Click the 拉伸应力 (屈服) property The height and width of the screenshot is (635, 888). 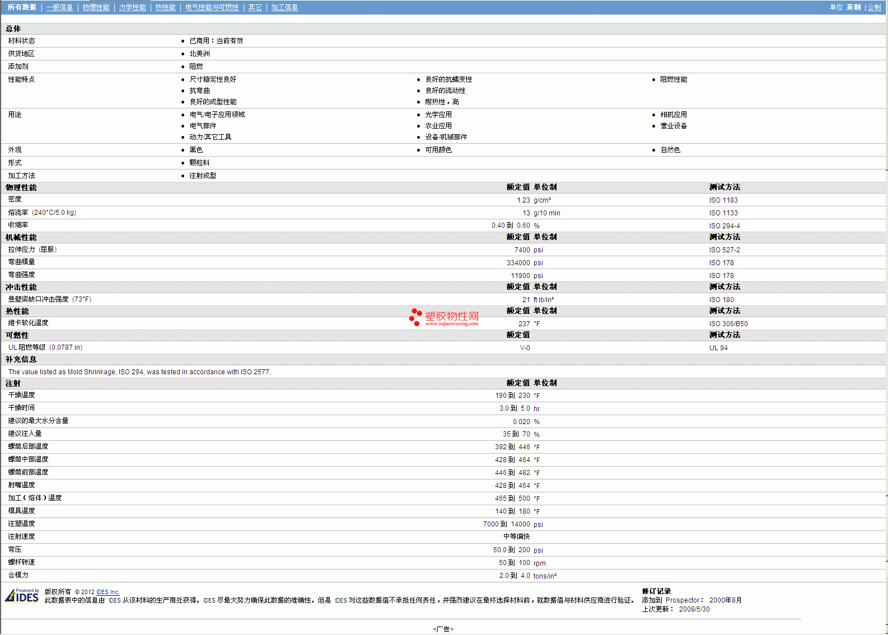click(32, 250)
